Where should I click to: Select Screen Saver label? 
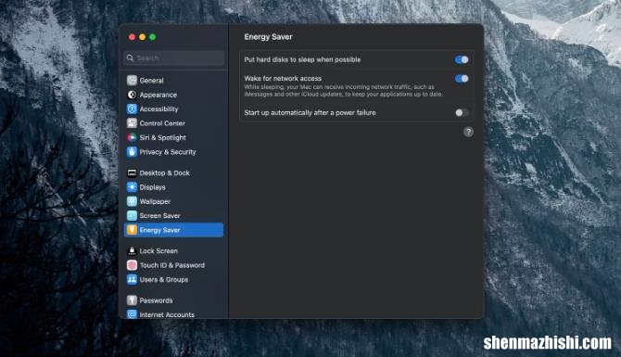click(159, 215)
